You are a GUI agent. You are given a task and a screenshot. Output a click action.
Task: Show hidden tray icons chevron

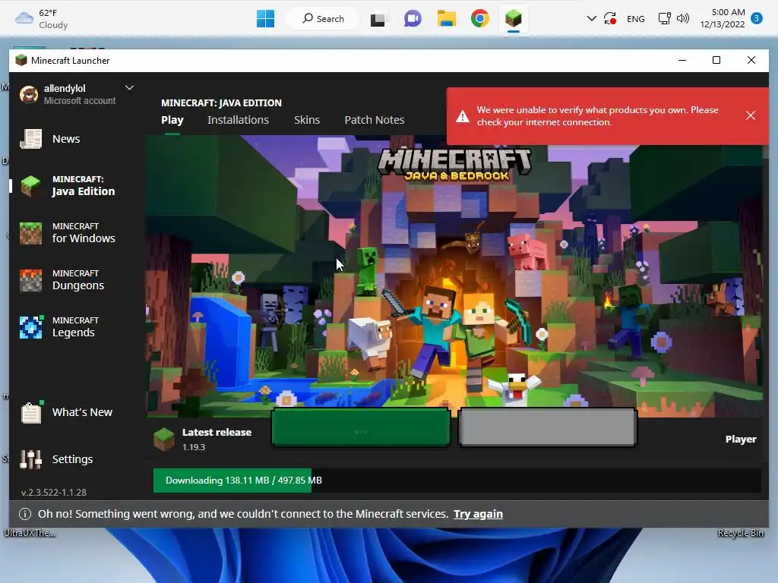(591, 19)
